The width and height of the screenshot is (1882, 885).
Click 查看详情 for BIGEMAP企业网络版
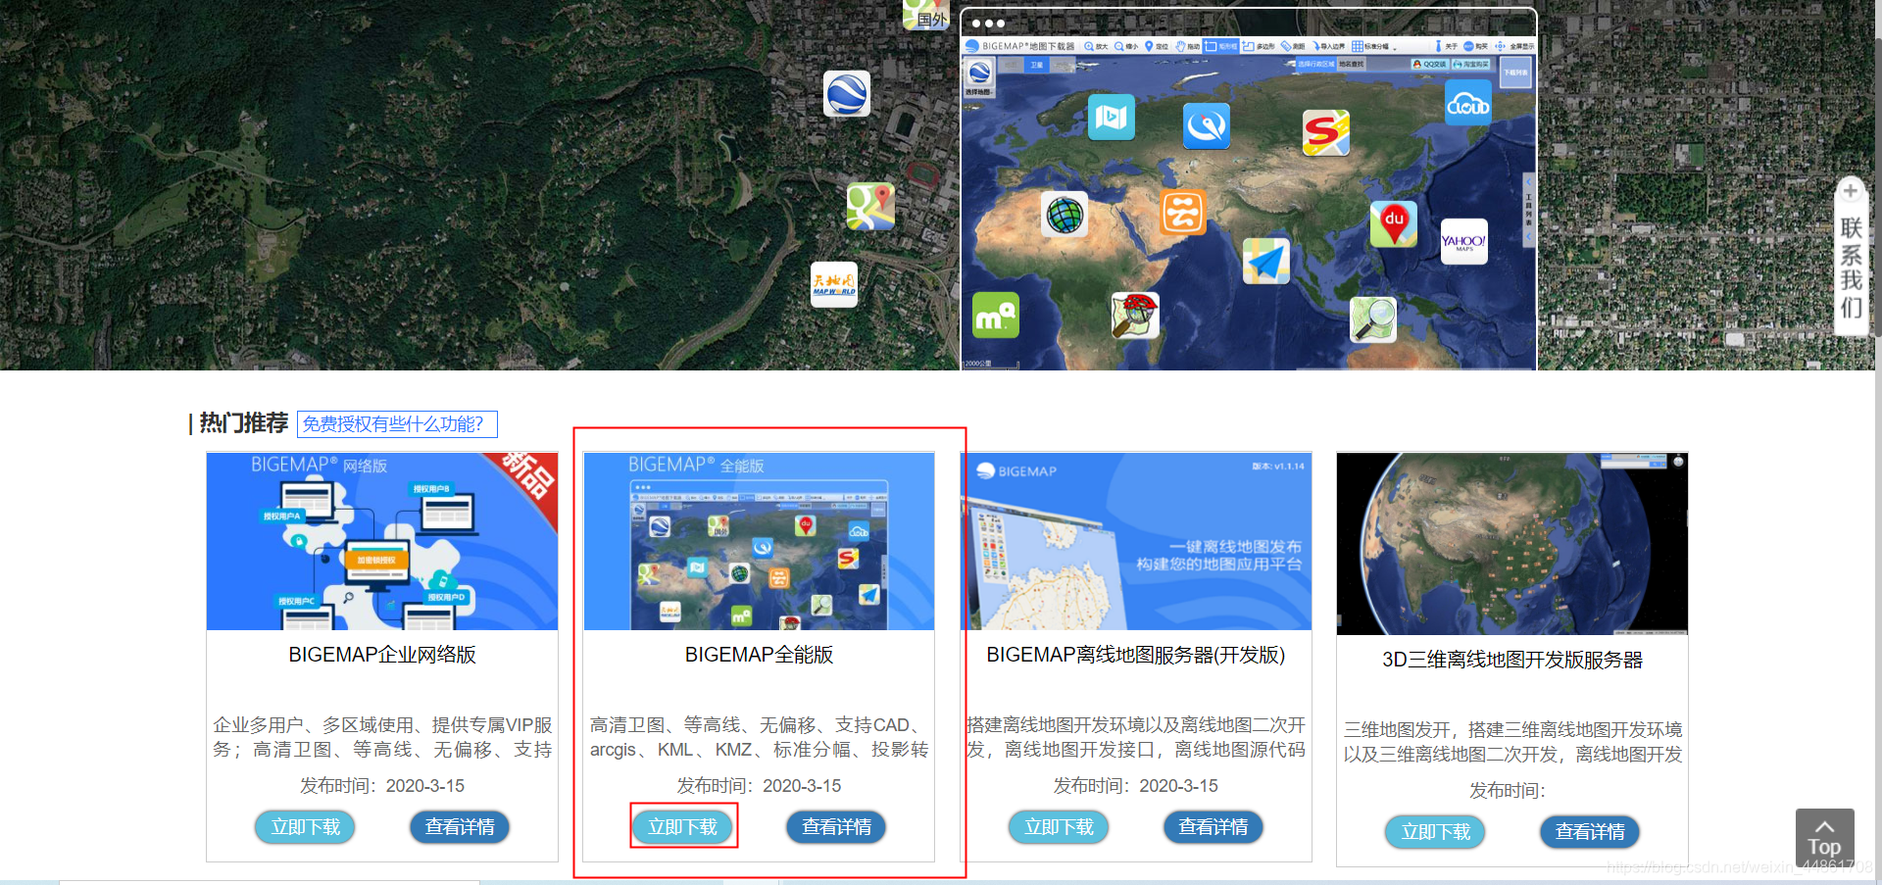(460, 827)
